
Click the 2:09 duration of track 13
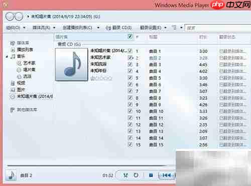tap(203, 131)
